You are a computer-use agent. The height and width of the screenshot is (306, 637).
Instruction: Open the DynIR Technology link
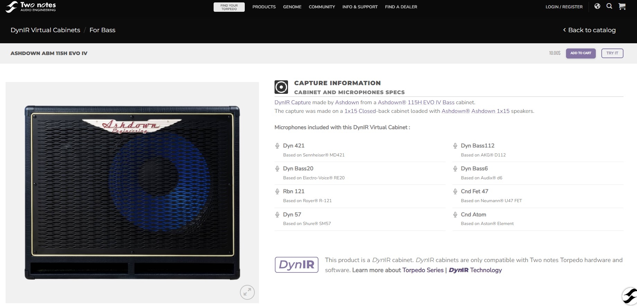(475, 270)
